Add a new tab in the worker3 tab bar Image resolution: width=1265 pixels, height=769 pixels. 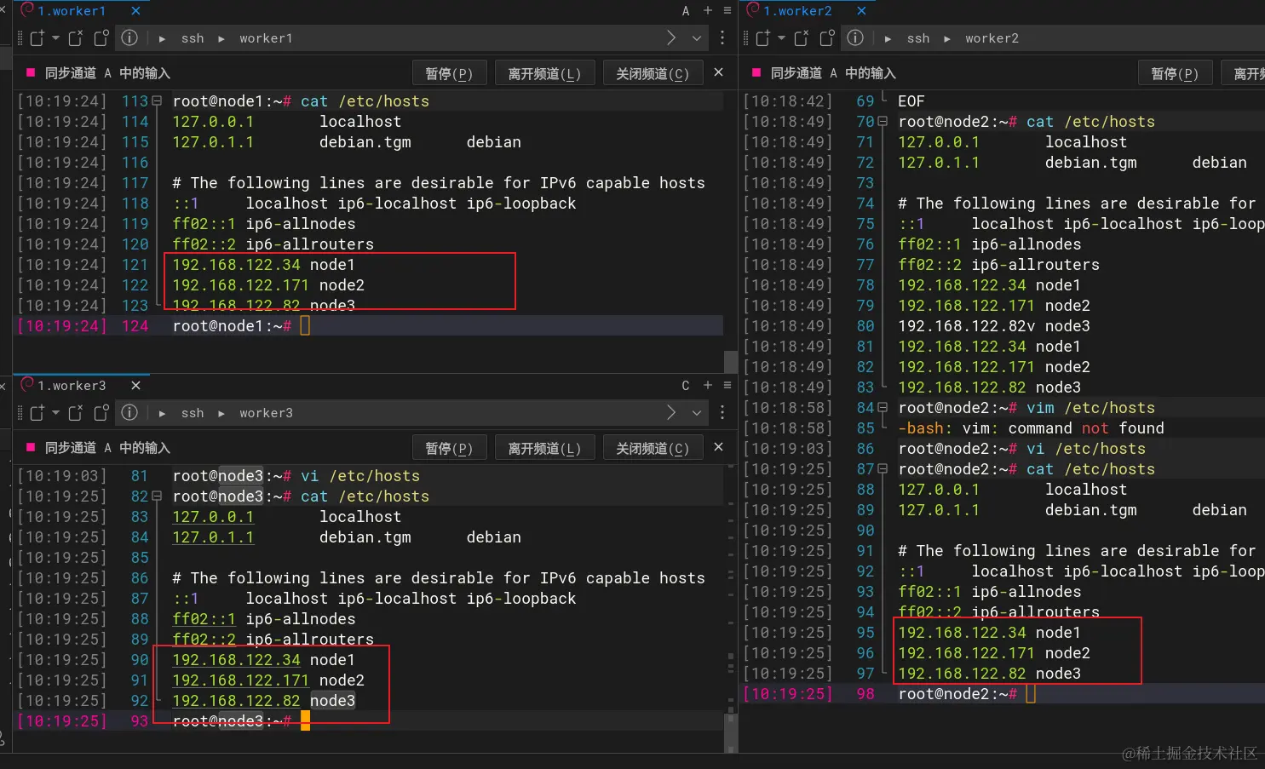point(708,385)
